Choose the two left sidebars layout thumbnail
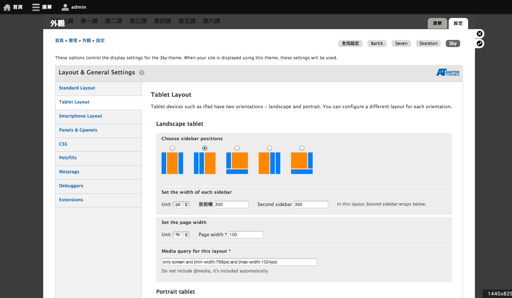 tap(205, 163)
